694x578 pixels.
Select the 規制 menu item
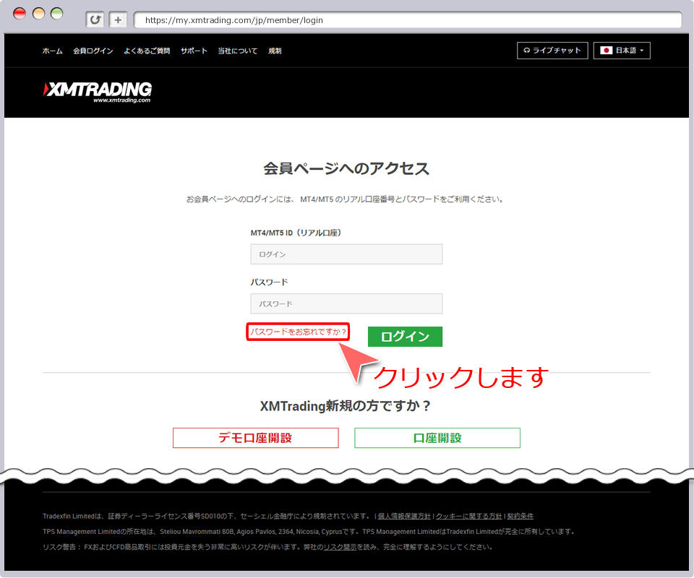coord(275,51)
